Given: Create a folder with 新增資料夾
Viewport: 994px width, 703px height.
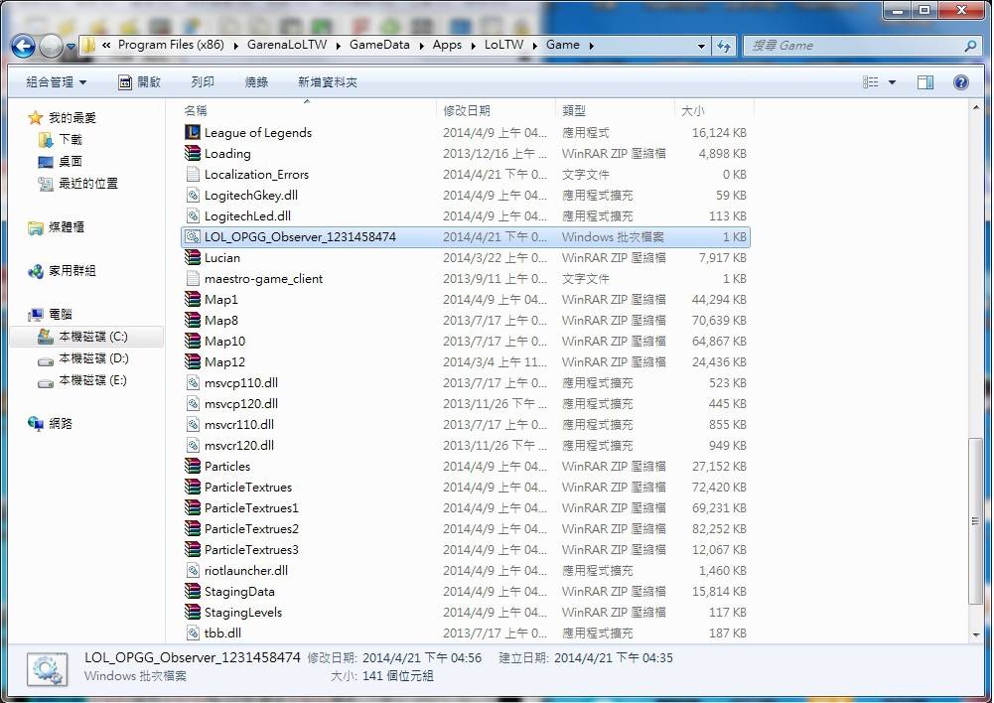Looking at the screenshot, I should click(x=327, y=81).
